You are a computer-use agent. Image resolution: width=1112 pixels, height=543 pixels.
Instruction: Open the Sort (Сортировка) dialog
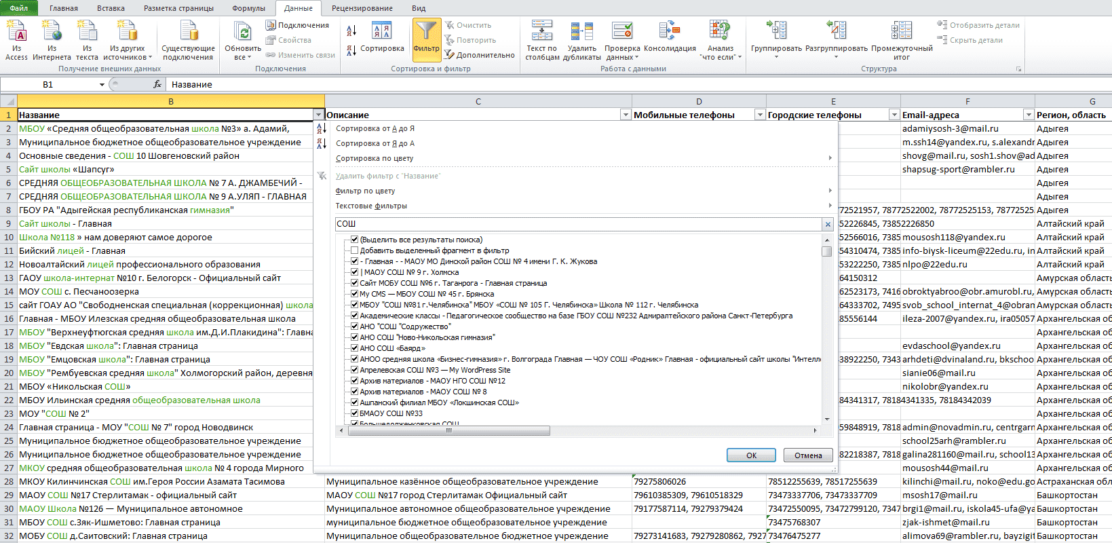[x=382, y=38]
